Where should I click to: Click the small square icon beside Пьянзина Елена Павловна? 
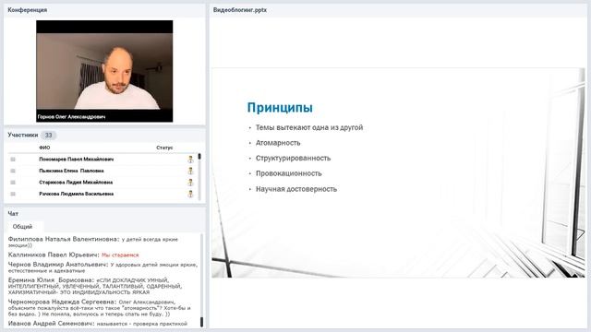pyautogui.click(x=13, y=171)
